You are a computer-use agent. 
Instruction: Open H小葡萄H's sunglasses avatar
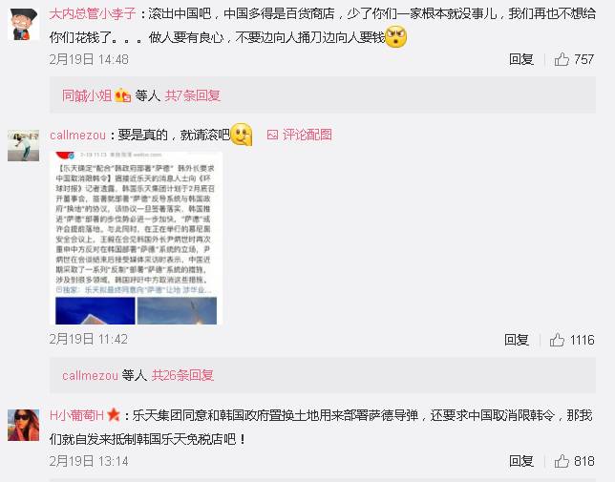[24, 425]
